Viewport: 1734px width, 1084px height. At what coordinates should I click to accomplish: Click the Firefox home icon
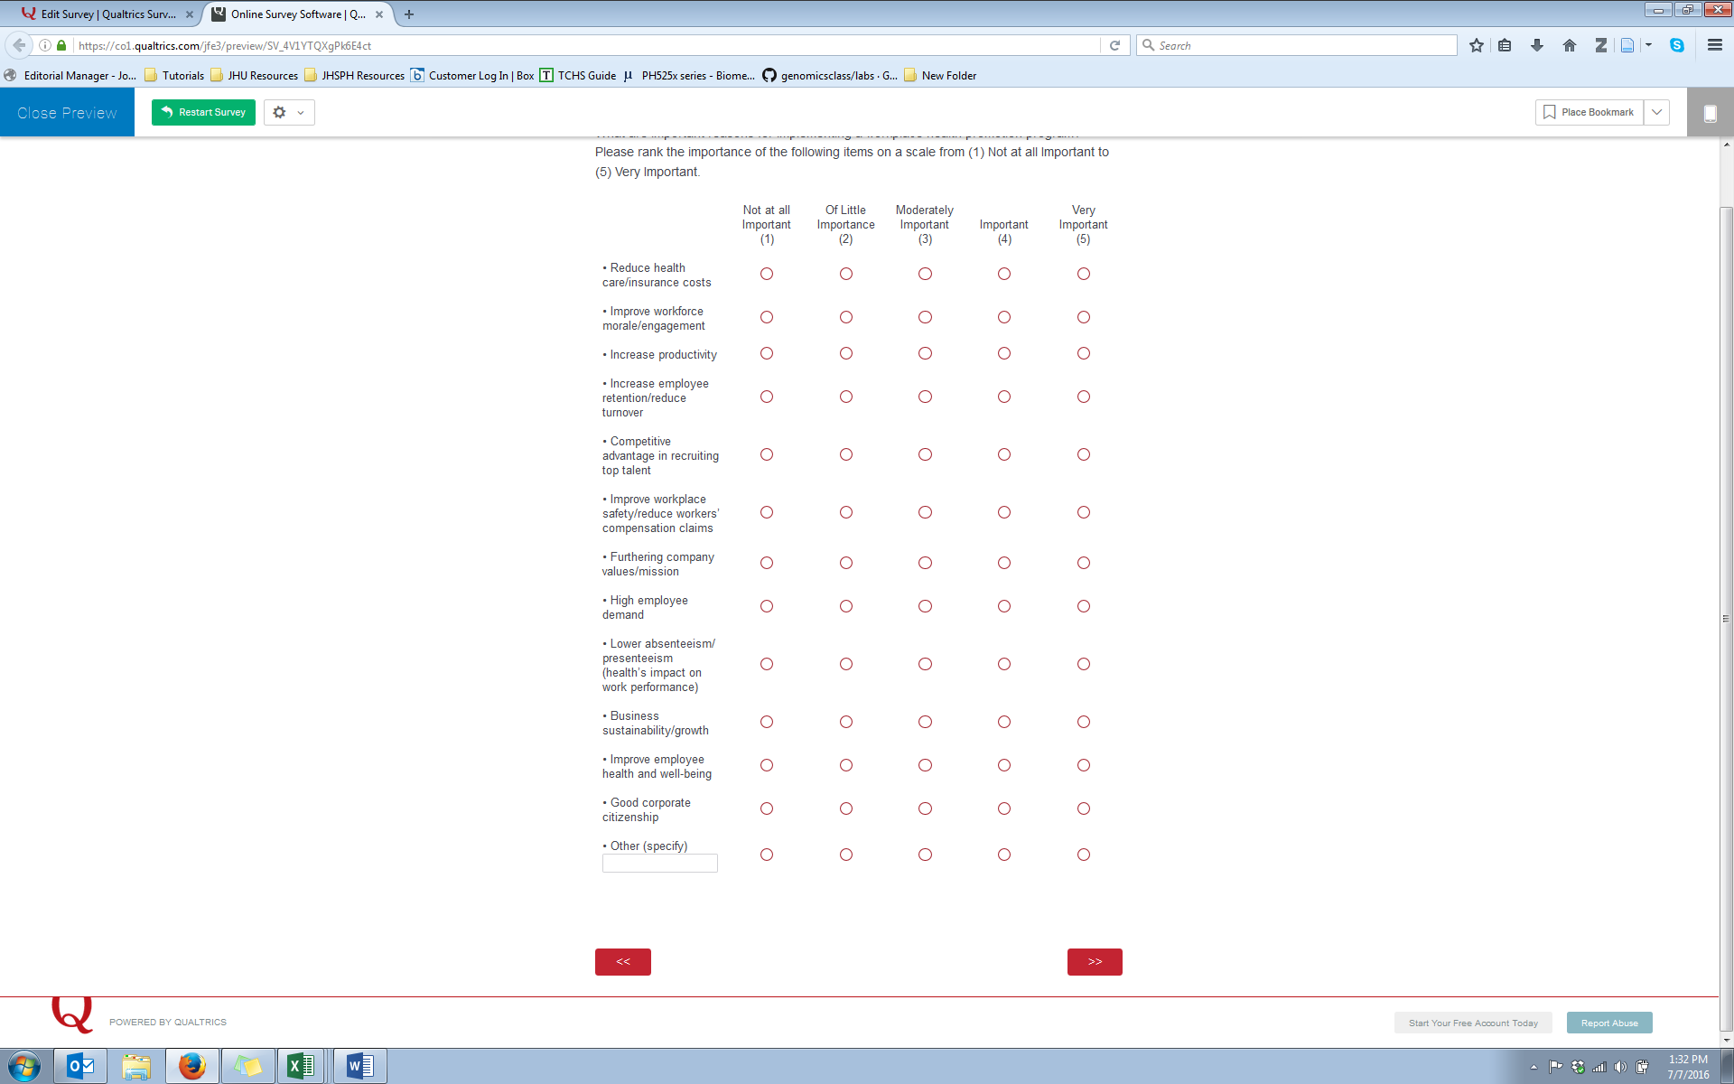point(1569,45)
